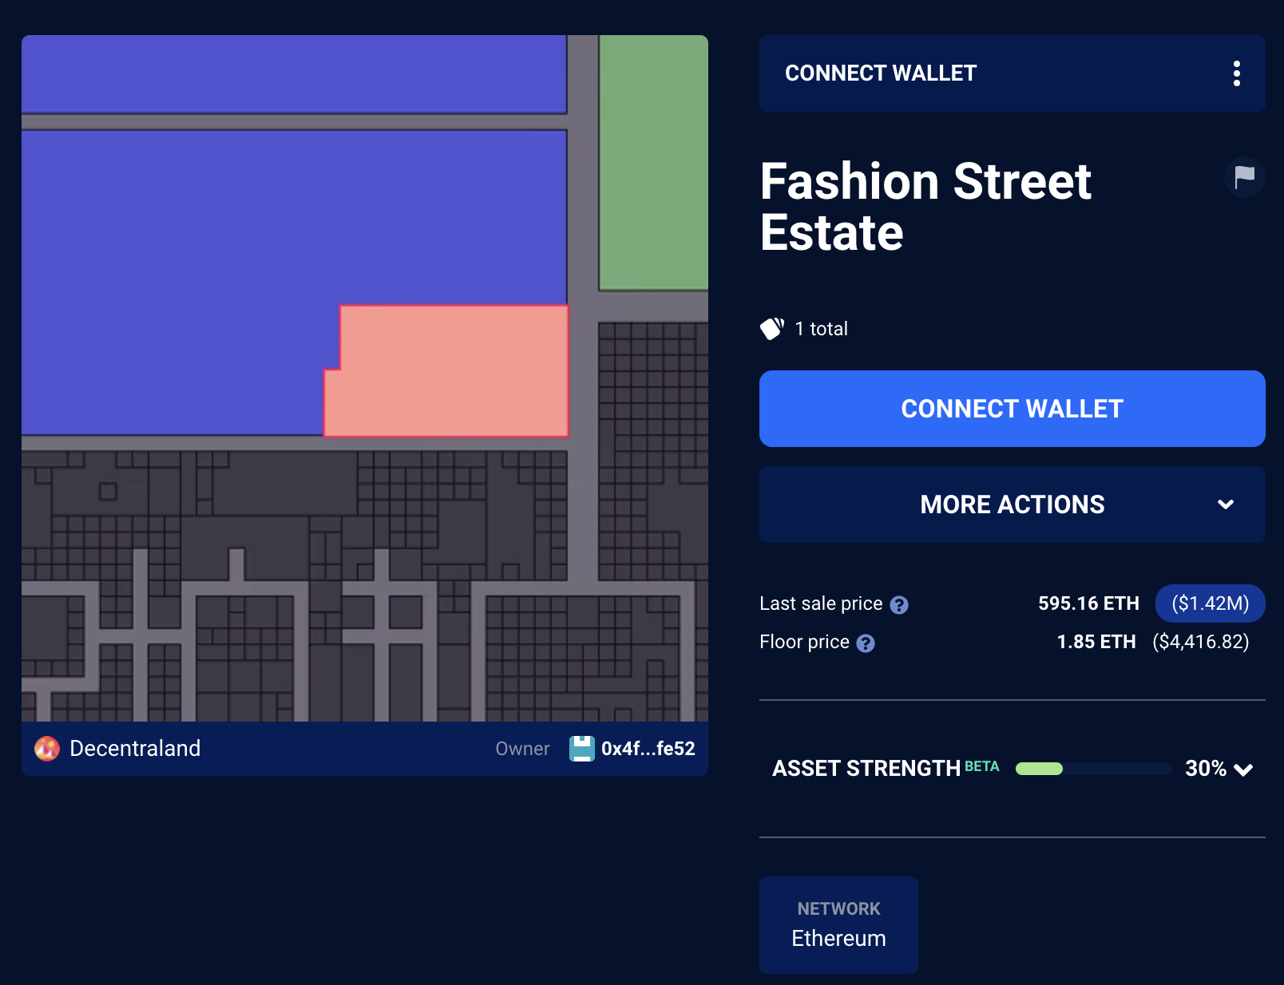Click the Network Ethereum card
This screenshot has height=985, width=1284.
(838, 925)
